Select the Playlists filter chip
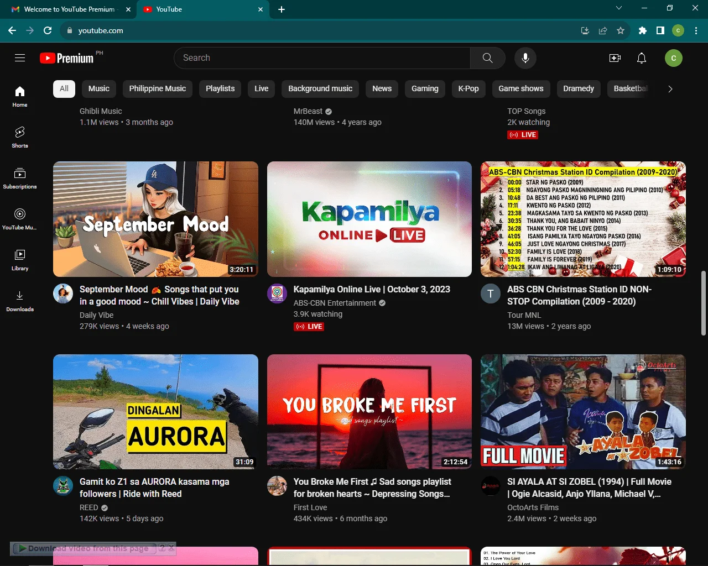This screenshot has height=566, width=708. 220,88
